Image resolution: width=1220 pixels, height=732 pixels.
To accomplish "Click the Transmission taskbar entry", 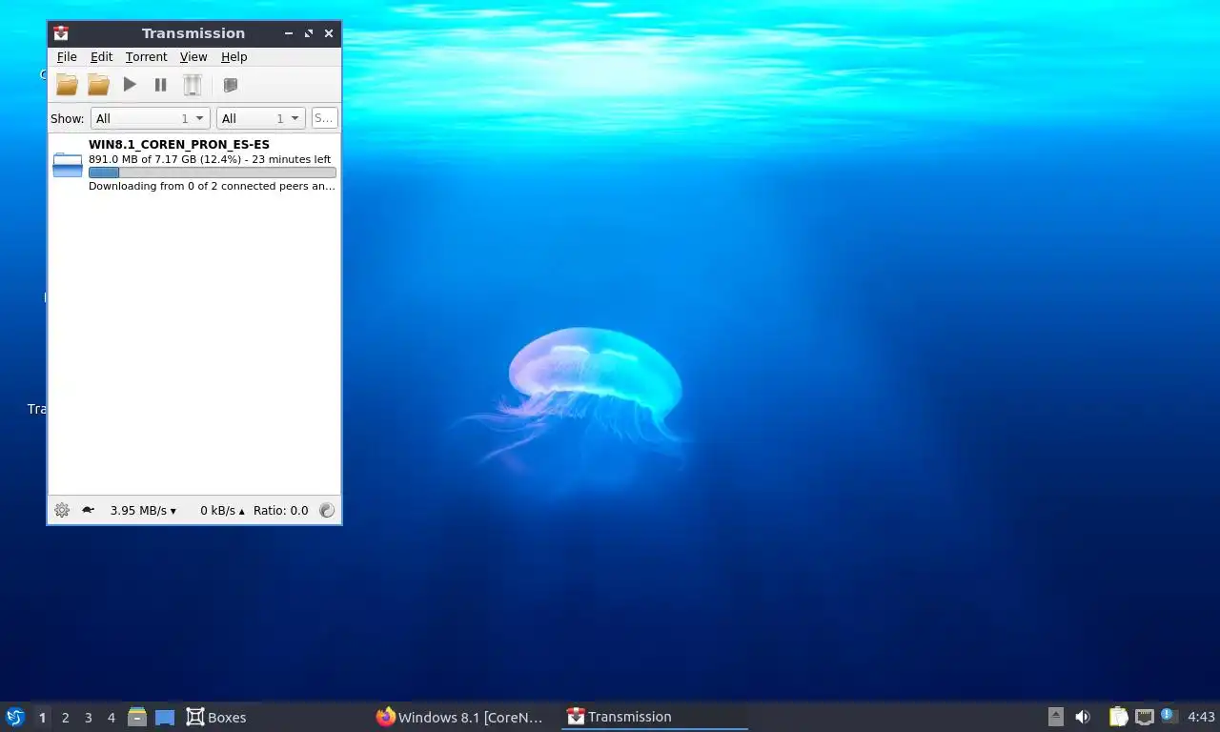I will (x=655, y=717).
